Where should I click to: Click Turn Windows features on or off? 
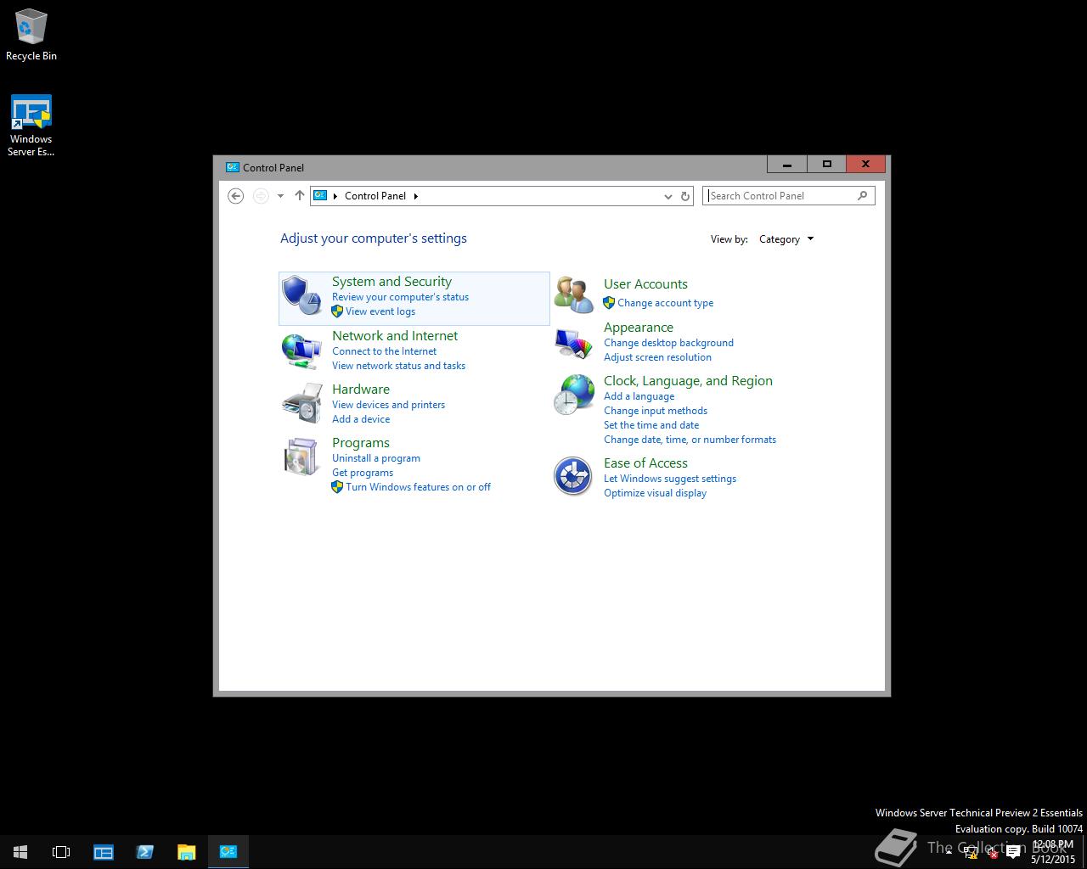coord(418,487)
